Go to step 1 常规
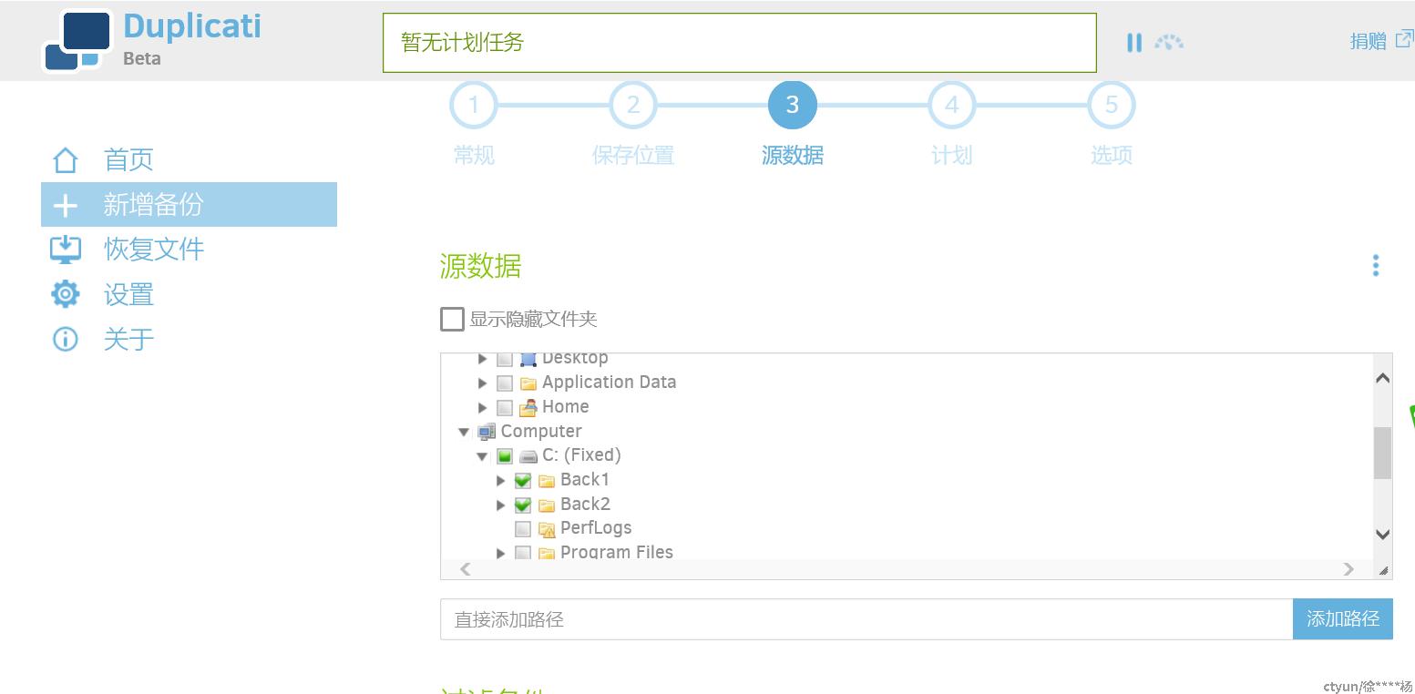 [x=474, y=105]
